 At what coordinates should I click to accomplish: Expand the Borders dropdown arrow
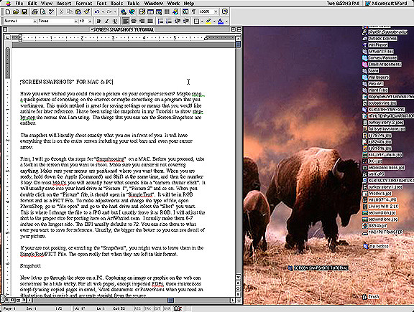[202, 21]
